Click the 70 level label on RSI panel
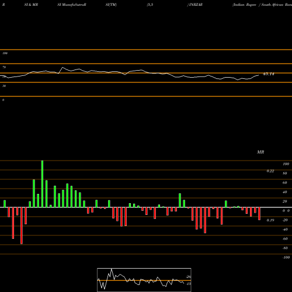This screenshot has height=292, width=292. coord(4,67)
